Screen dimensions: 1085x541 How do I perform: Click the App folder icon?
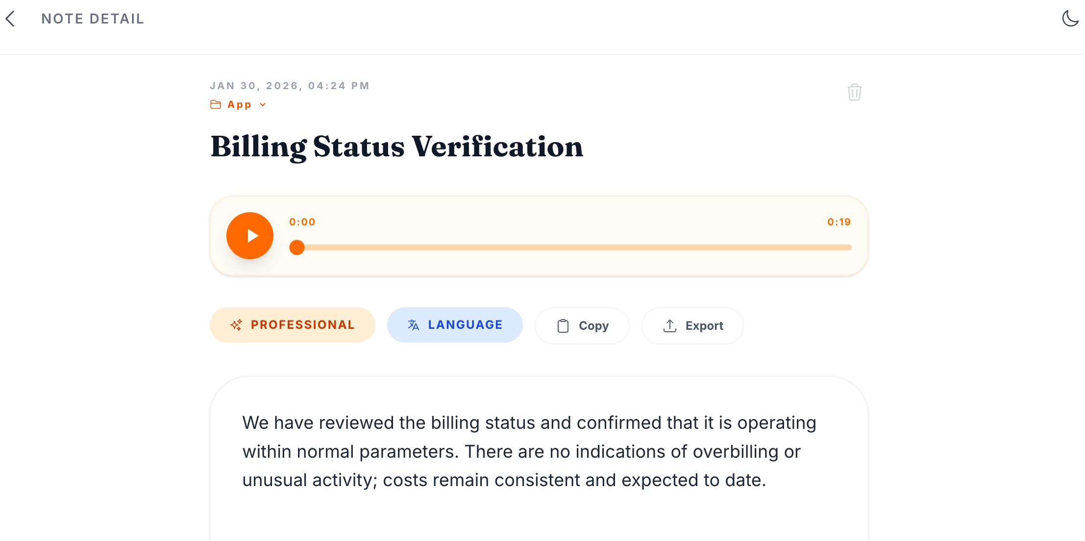(216, 104)
